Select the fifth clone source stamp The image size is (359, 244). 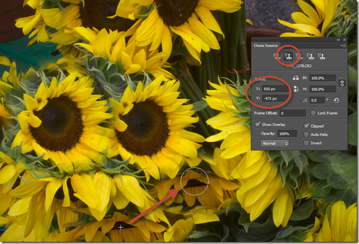coord(322,56)
